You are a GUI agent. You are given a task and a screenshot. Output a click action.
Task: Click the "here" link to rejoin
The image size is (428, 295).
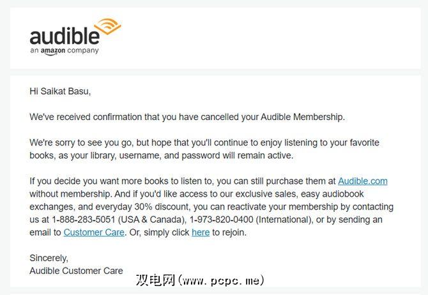tap(201, 232)
